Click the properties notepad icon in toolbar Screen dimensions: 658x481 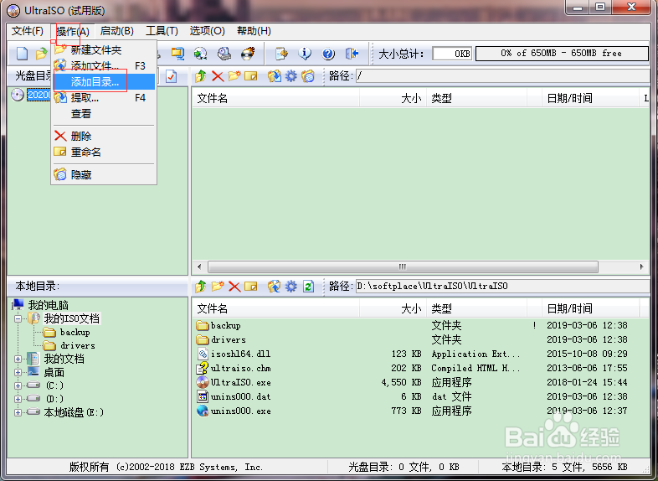pyautogui.click(x=281, y=54)
